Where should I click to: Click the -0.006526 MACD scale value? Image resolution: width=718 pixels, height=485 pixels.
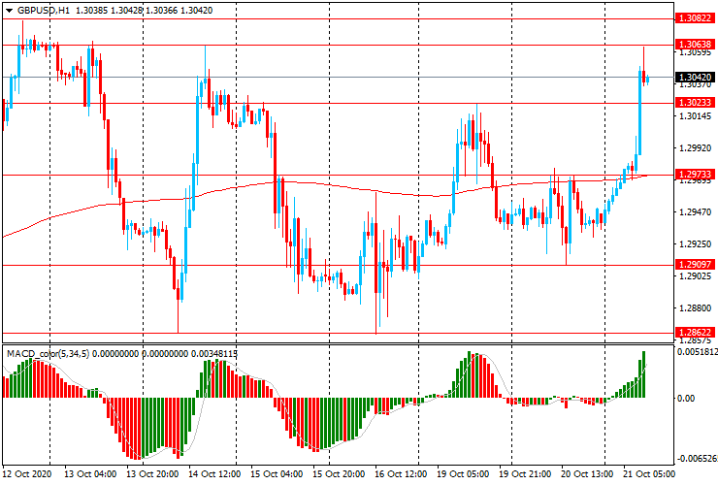697,459
